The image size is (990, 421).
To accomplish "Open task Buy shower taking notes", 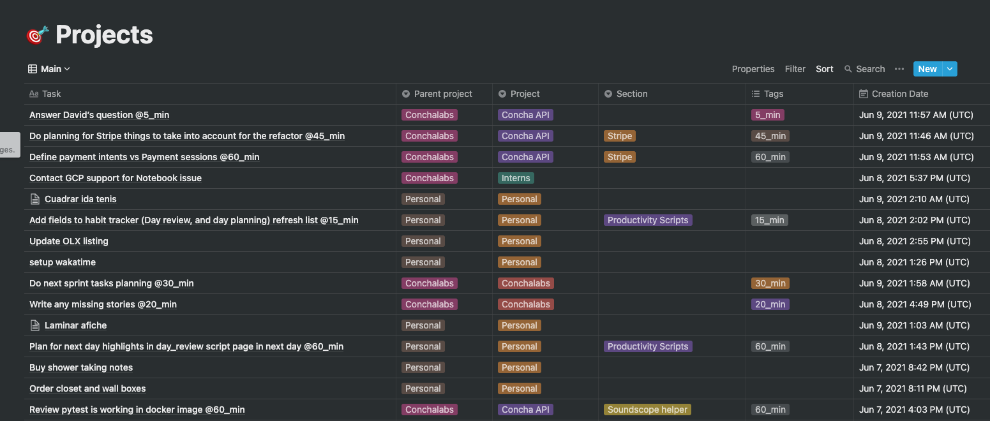I will point(81,367).
